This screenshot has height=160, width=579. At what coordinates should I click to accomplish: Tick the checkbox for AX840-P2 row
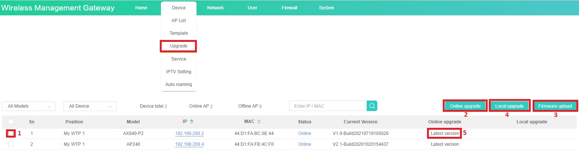pyautogui.click(x=11, y=133)
